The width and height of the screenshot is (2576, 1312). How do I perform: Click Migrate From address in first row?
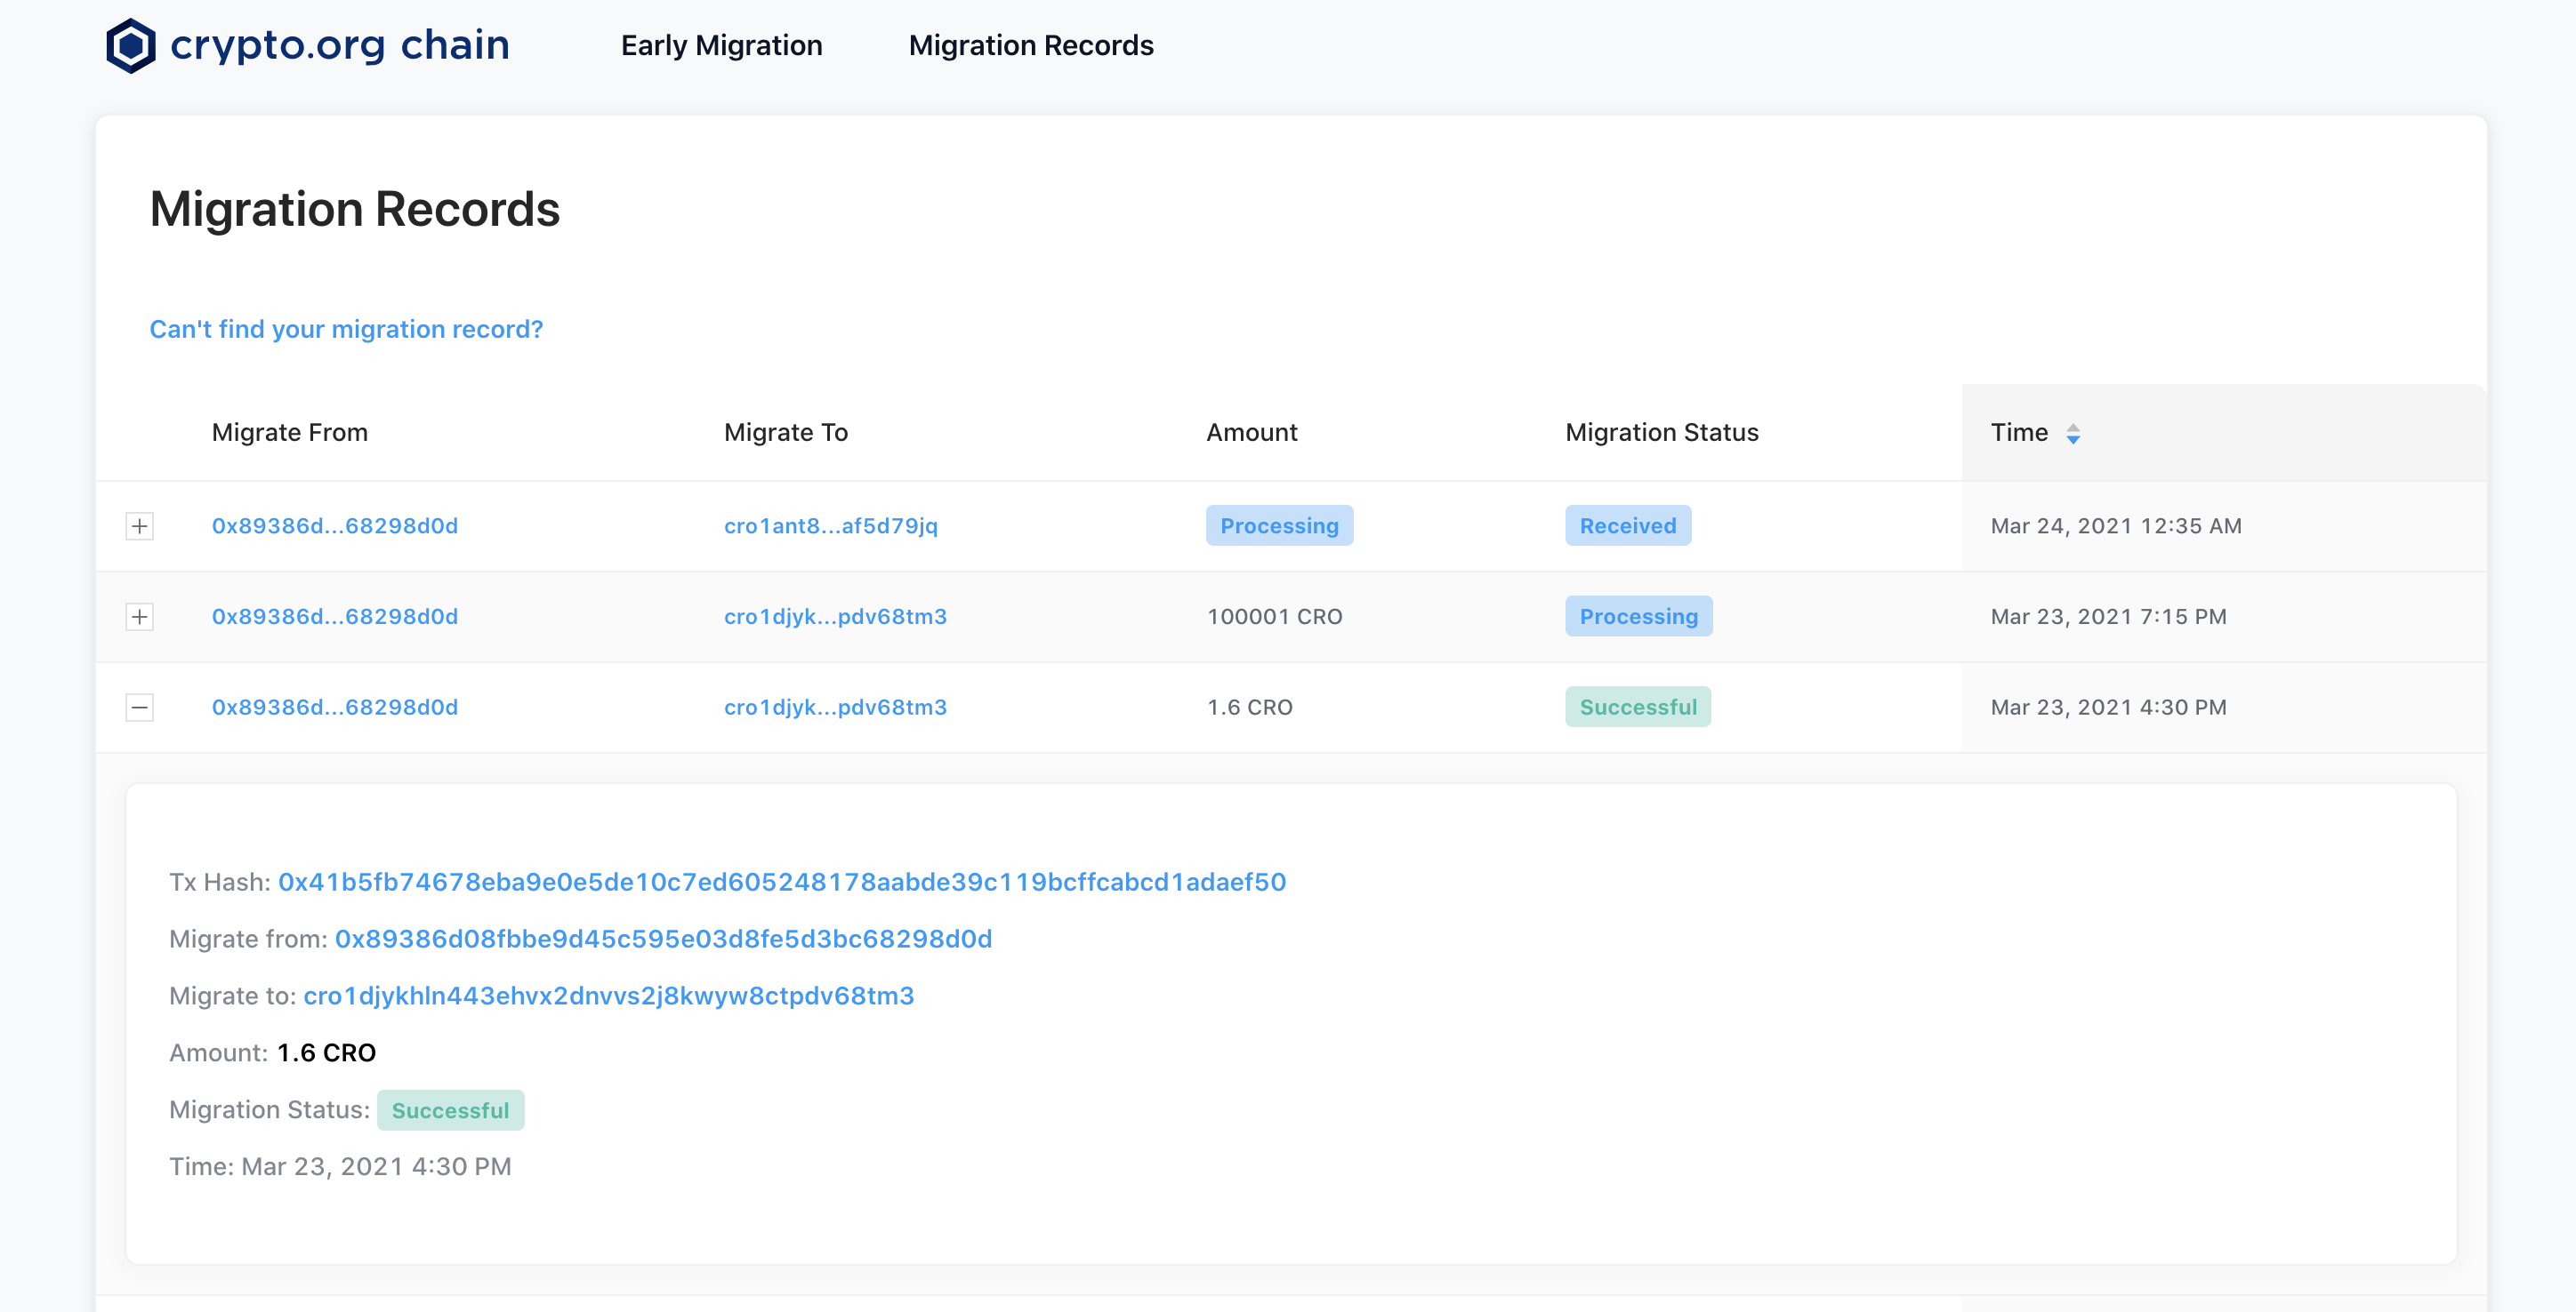[334, 525]
